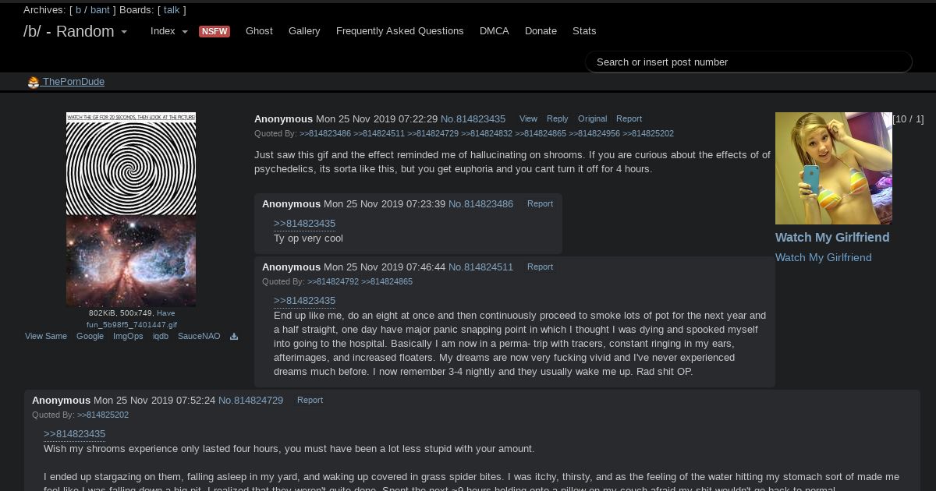Click post number No.814823435
The height and width of the screenshot is (491, 936).
coord(473,119)
